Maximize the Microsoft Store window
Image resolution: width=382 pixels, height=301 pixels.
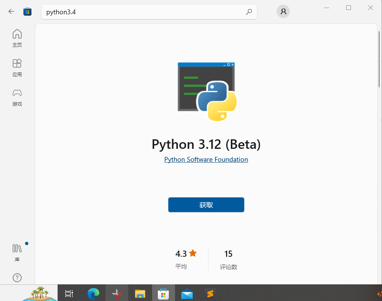coord(349,8)
